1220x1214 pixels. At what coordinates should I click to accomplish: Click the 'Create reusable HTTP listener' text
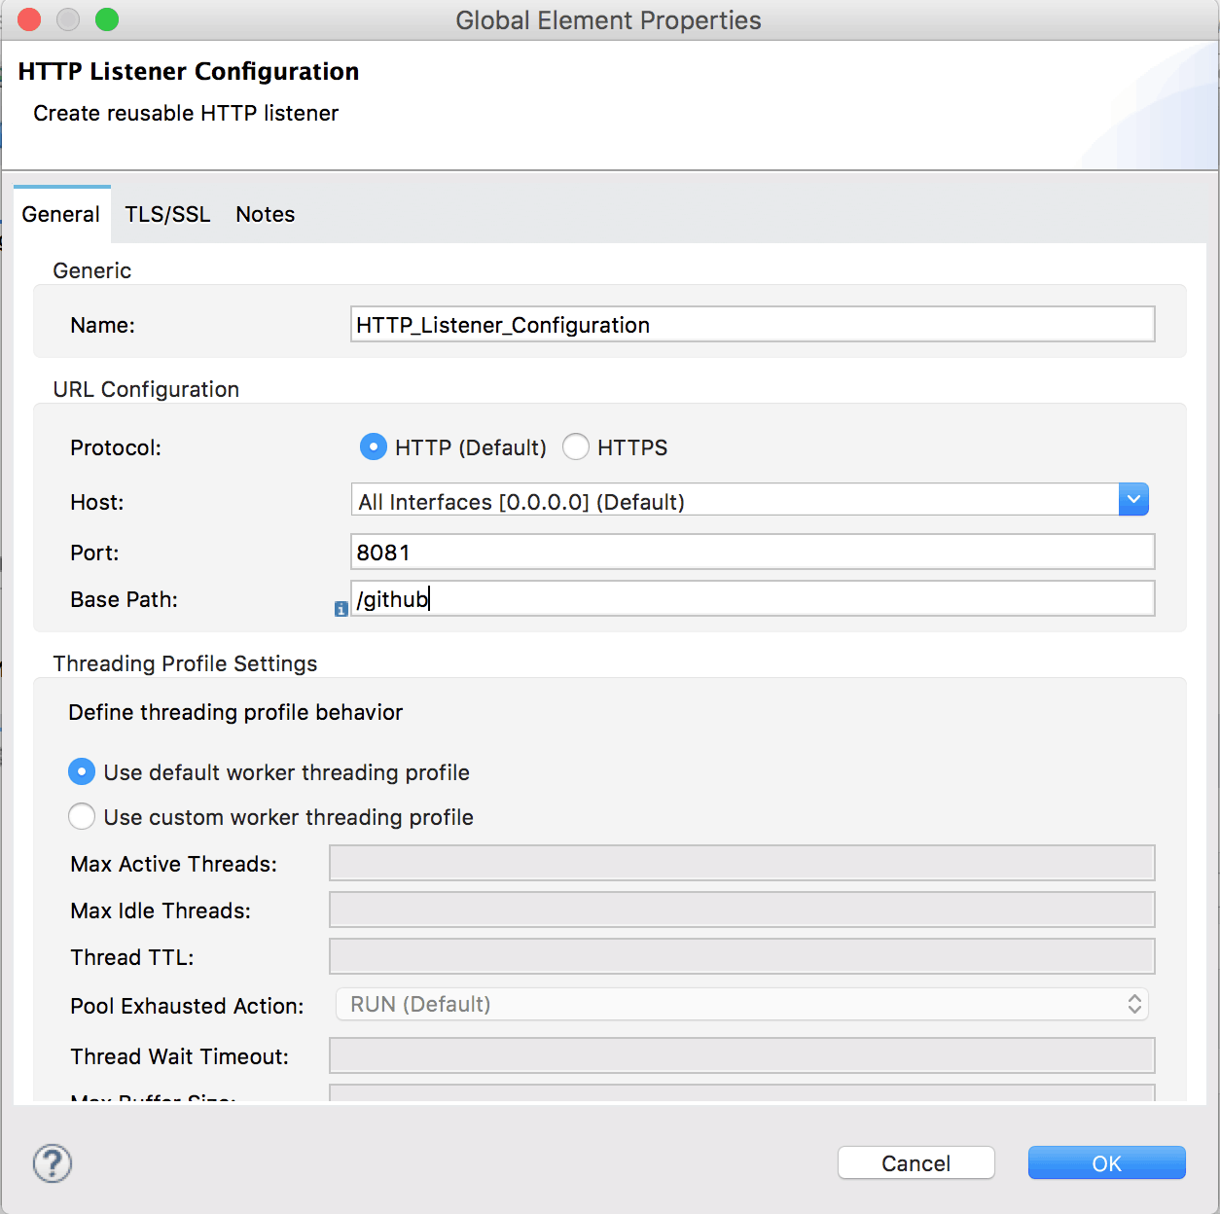tap(186, 113)
